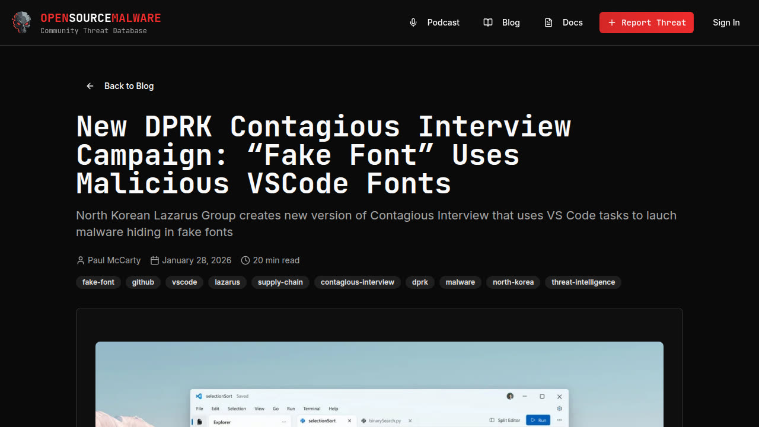The width and height of the screenshot is (759, 427).
Task: Select the lazarus tag
Action: point(228,282)
